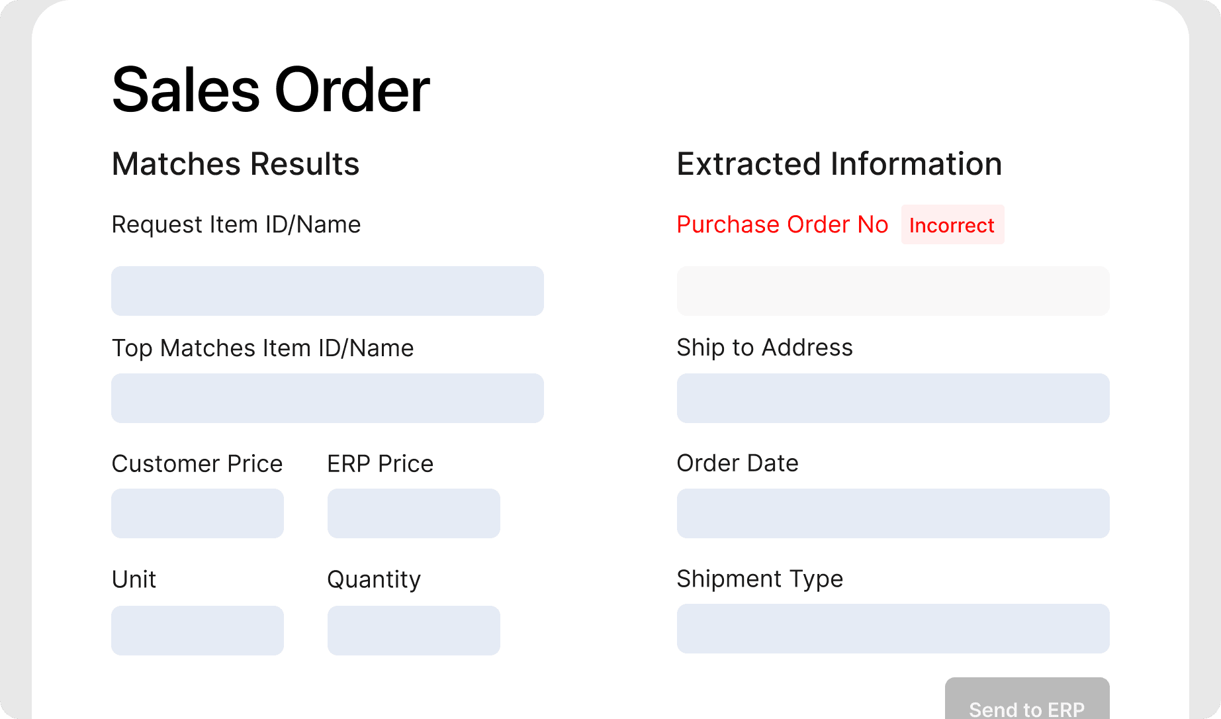Click the Ship to Address input field
Viewport: 1221px width, 719px height.
click(893, 398)
